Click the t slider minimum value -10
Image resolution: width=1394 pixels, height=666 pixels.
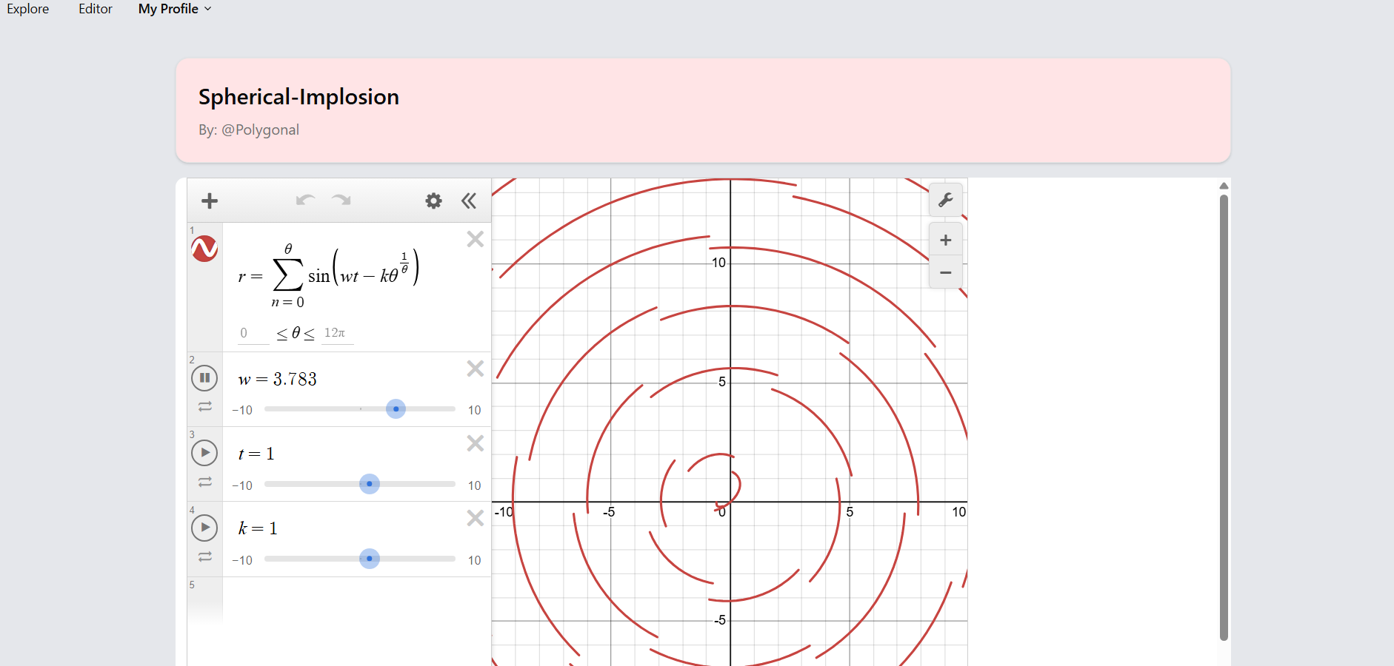[x=242, y=485]
